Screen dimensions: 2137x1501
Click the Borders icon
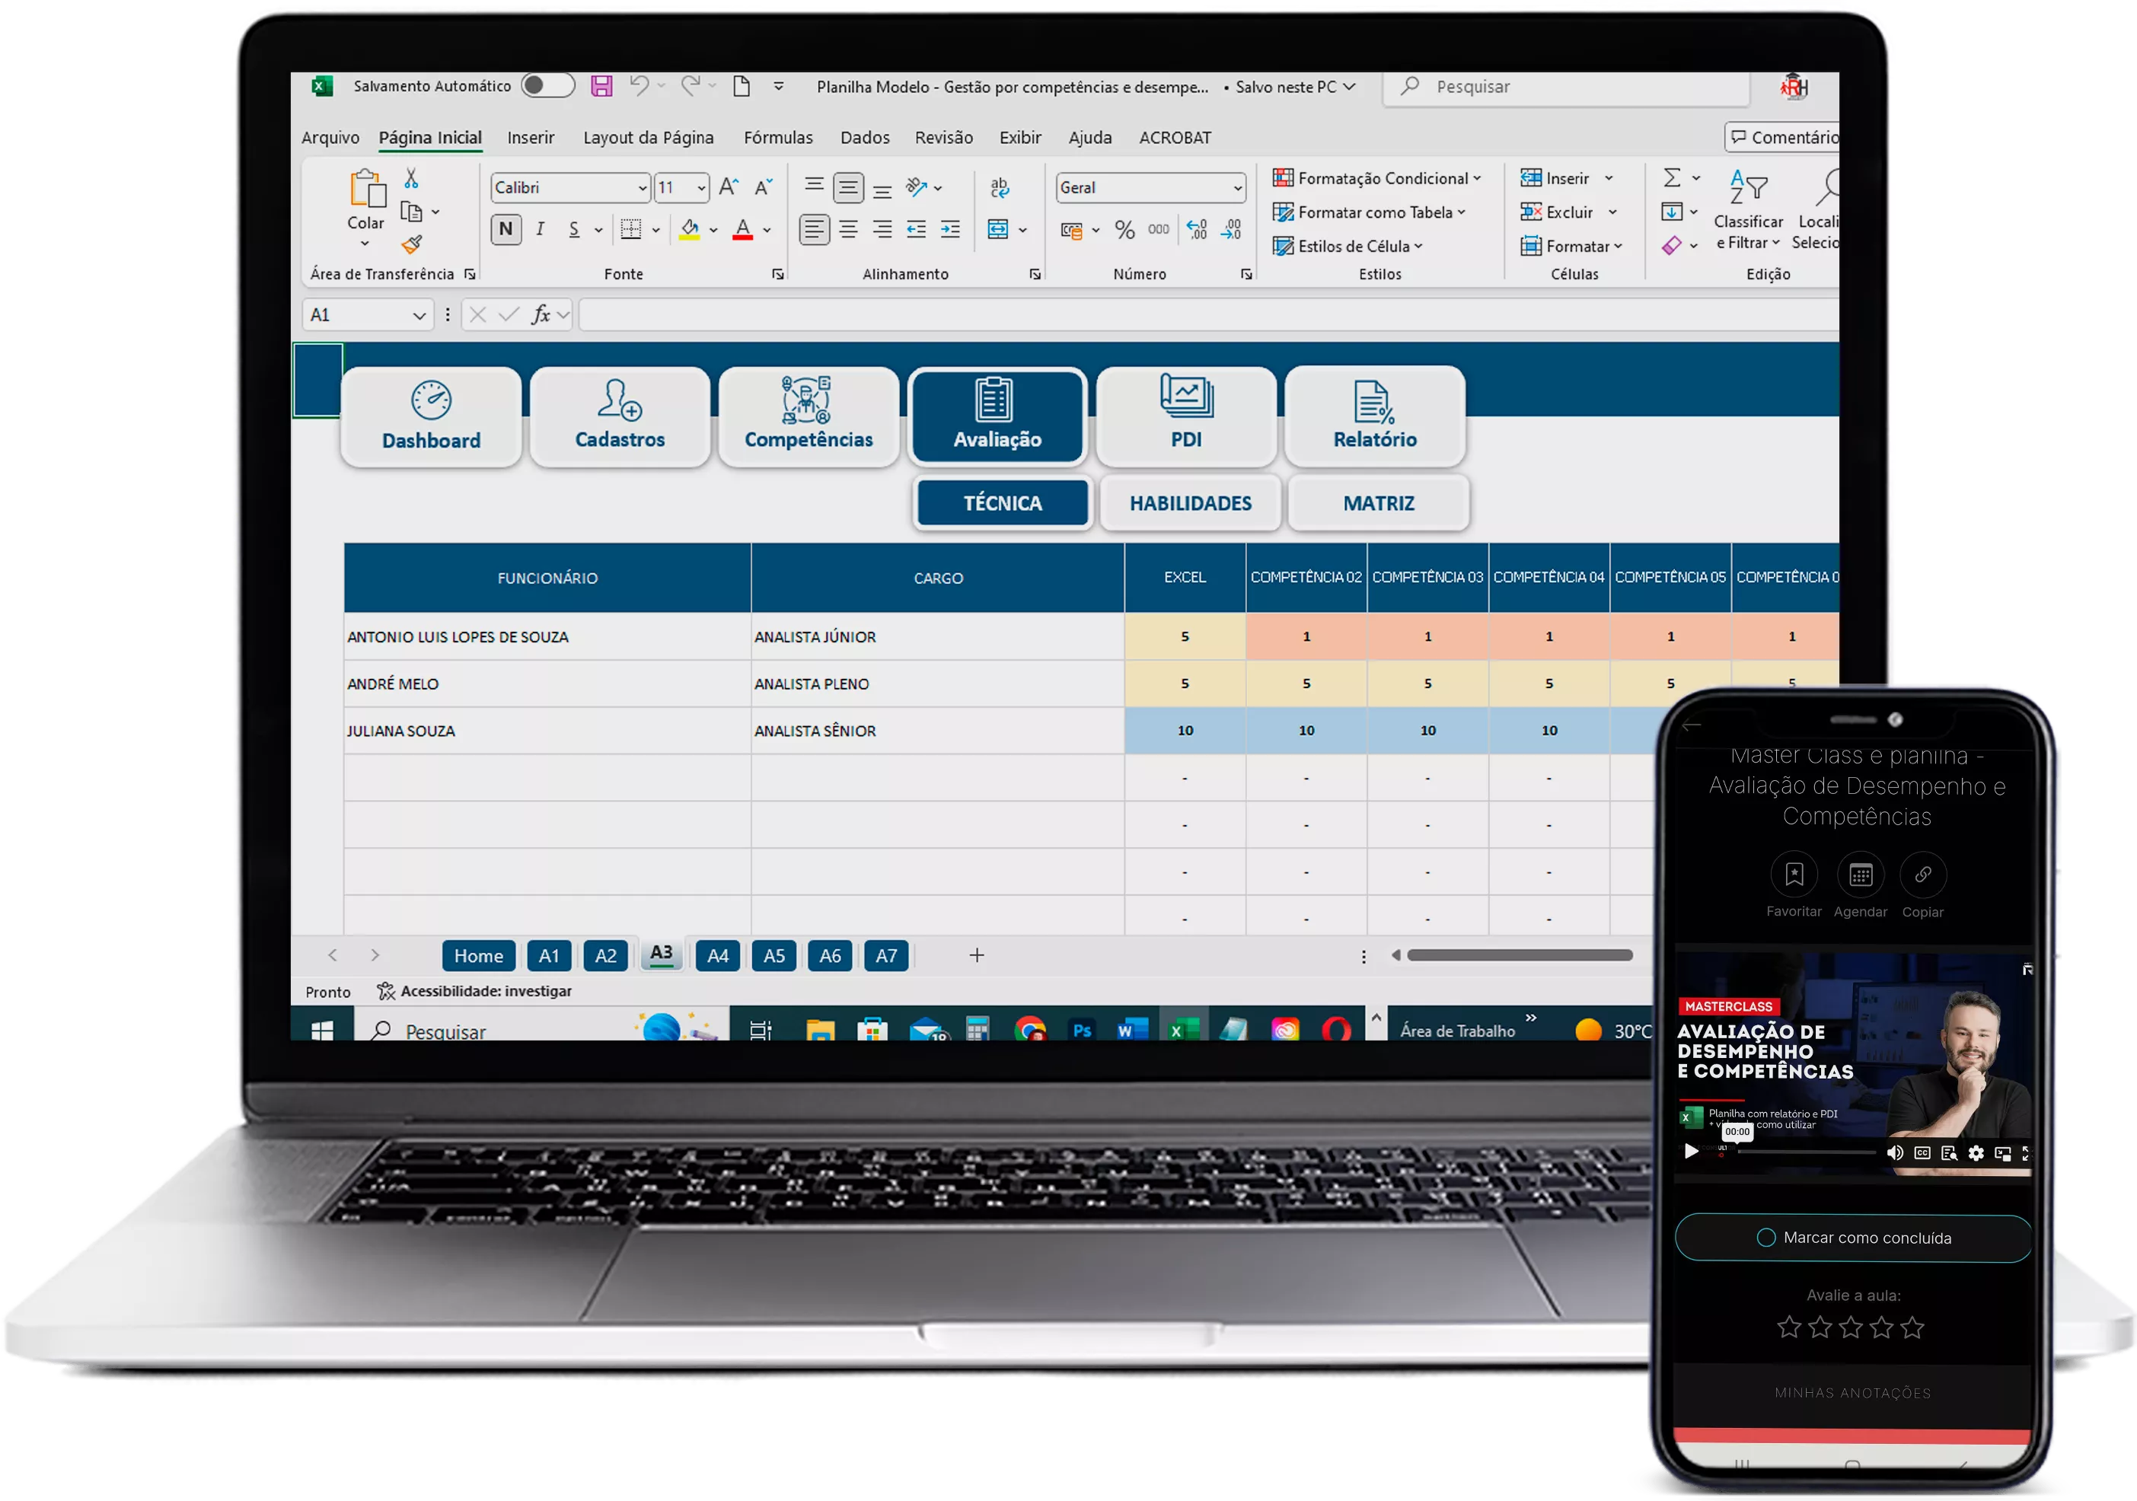tap(631, 229)
